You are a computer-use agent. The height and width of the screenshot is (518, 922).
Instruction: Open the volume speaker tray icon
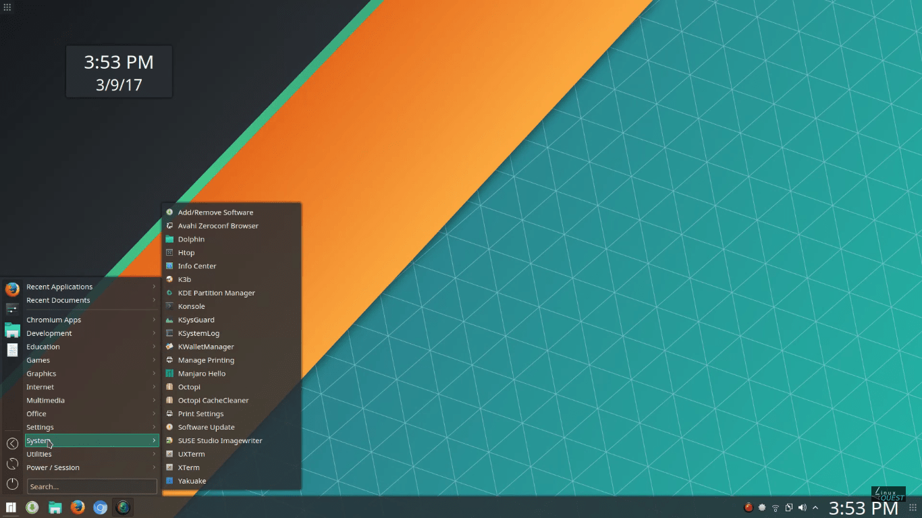click(x=803, y=507)
